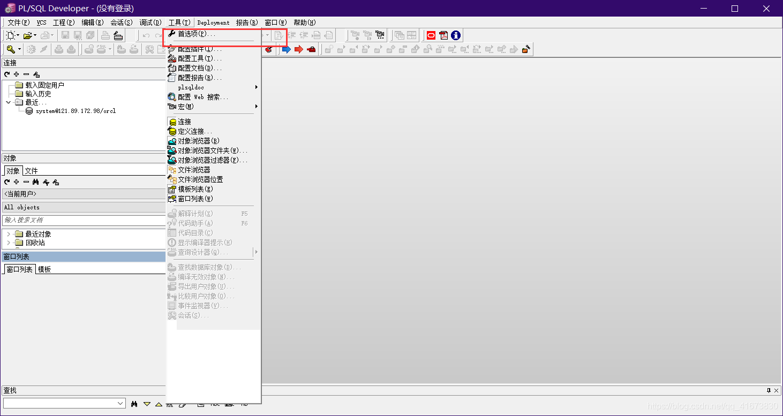Click the Open folder toolbar icon
The height and width of the screenshot is (416, 783).
[x=28, y=35]
